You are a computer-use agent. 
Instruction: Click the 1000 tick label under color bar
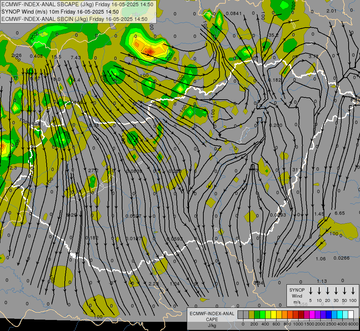[298, 324]
